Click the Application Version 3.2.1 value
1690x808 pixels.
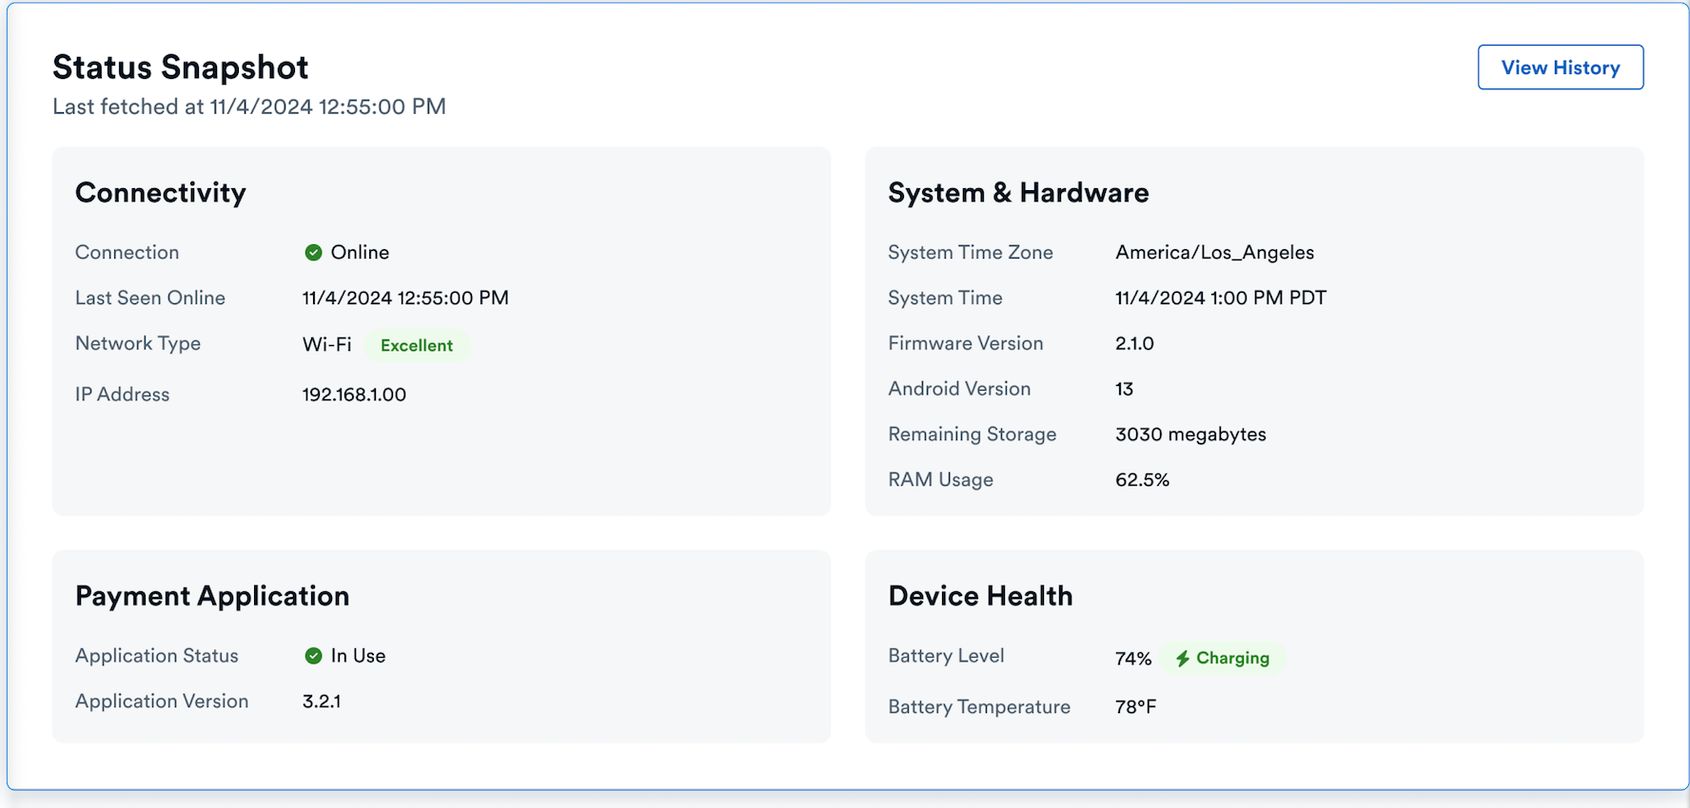pos(322,702)
